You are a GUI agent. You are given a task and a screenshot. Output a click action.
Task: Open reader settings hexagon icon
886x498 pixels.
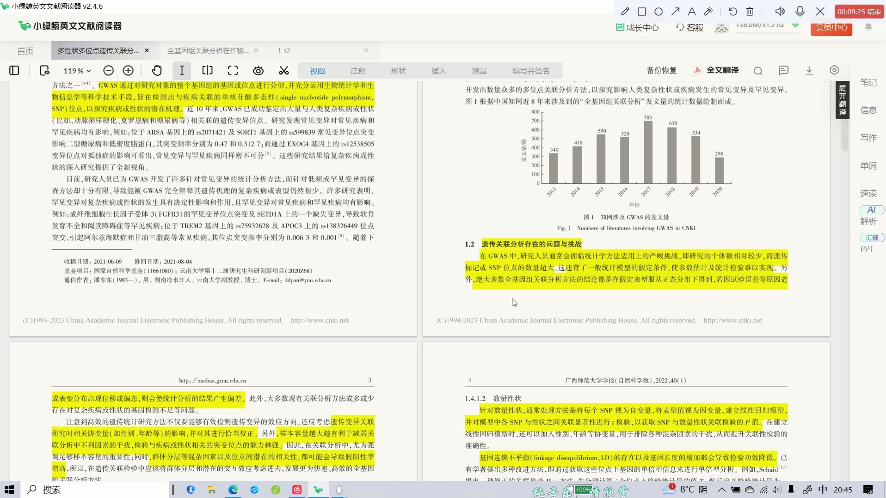(834, 70)
